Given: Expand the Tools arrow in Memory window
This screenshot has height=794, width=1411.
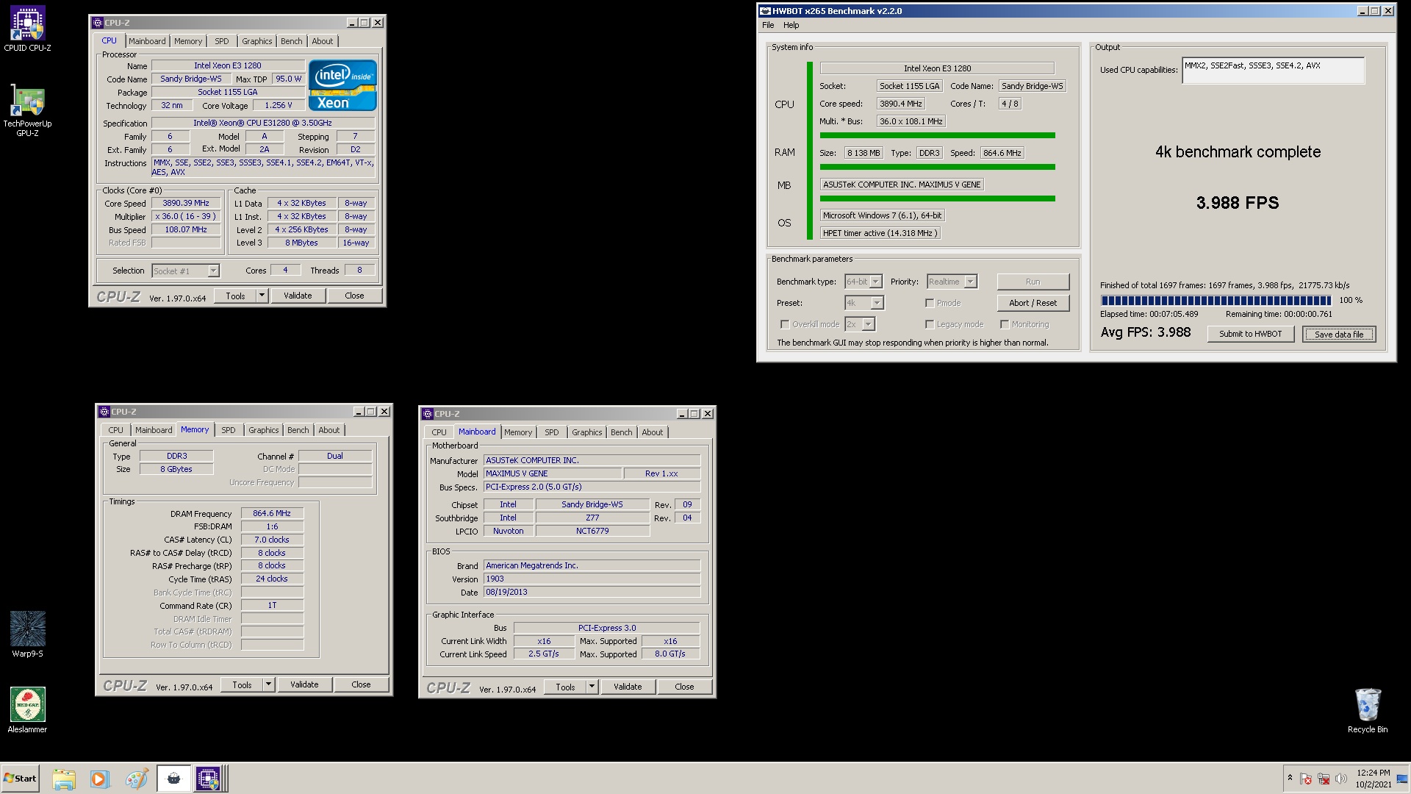Looking at the screenshot, I should [x=268, y=684].
